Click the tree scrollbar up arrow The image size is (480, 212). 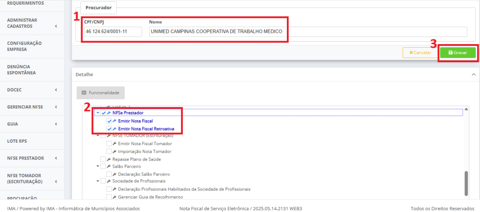[466, 109]
